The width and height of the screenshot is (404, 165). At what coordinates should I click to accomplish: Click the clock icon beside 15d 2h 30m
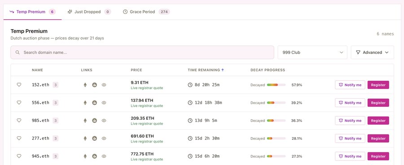[x=190, y=138]
